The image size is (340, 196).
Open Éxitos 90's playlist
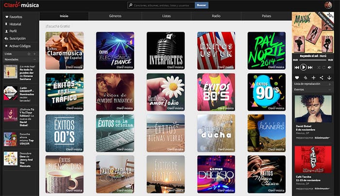pos(267,92)
